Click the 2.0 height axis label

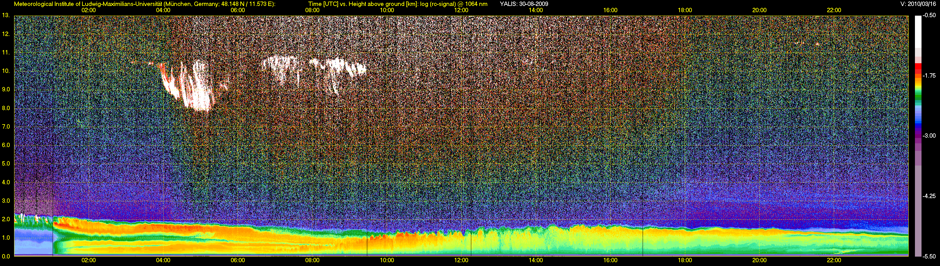pos(6,219)
